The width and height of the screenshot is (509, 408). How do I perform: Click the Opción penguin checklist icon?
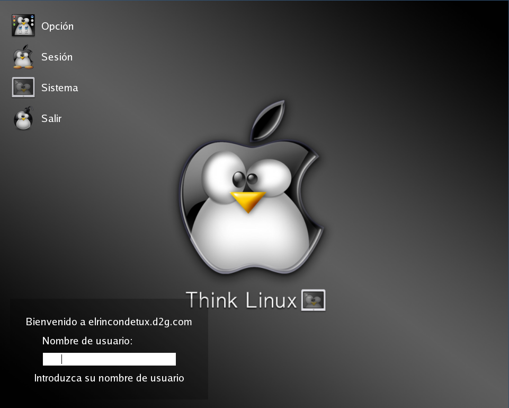[23, 25]
